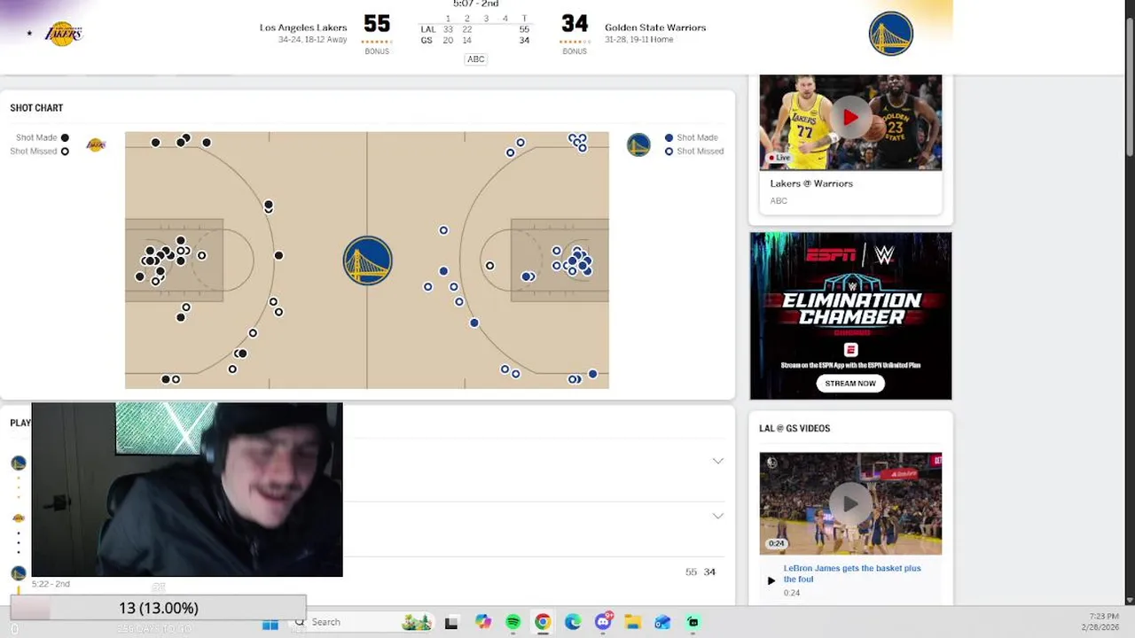Open Microsoft Edge from the taskbar
Image resolution: width=1135 pixels, height=638 pixels.
point(573,623)
